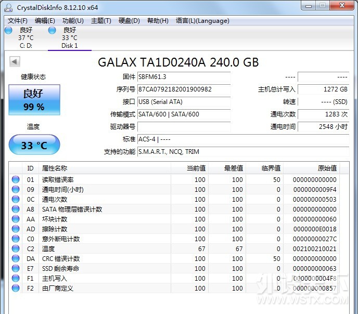Select the 读取错误率 attribute name
This screenshot has width=358, height=314.
[x=58, y=180]
